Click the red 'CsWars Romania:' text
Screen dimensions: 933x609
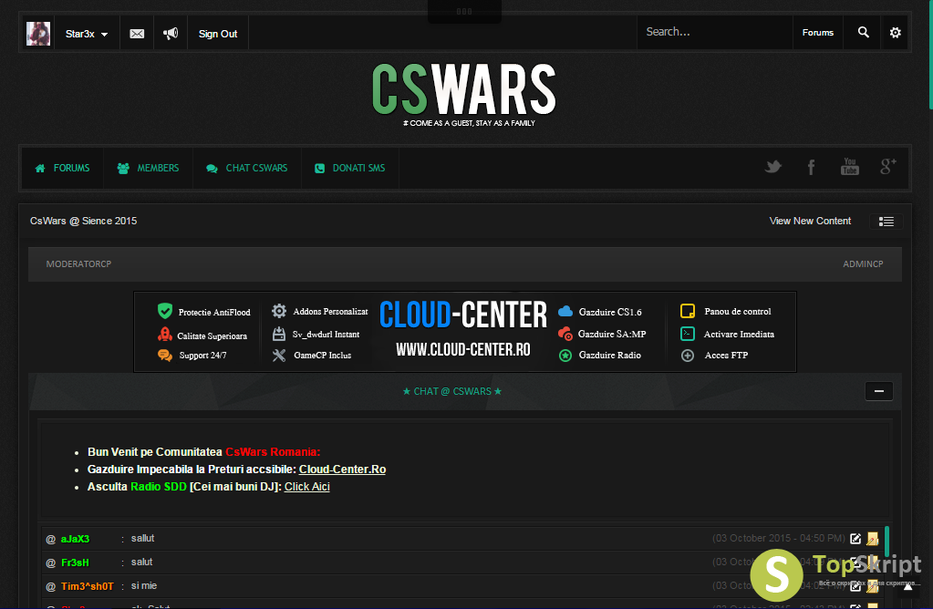[273, 452]
